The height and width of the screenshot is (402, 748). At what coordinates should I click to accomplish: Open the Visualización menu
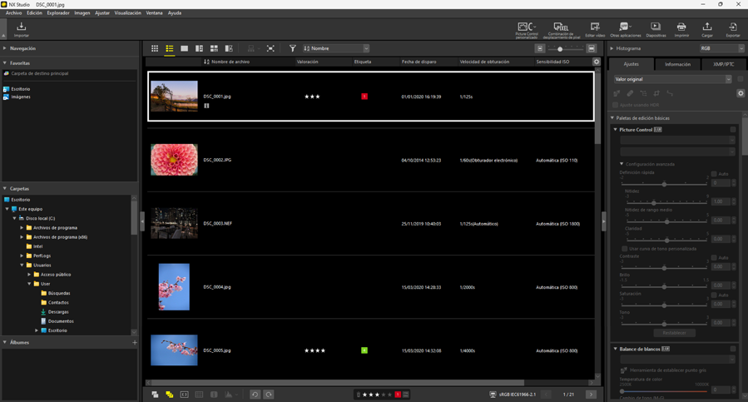pyautogui.click(x=127, y=13)
